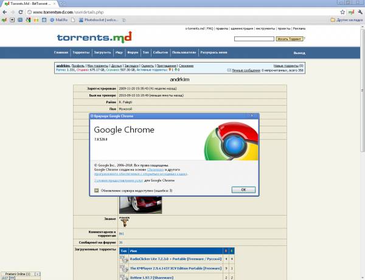
Task: Close the About Google Chrome dialog with X
Action: coord(252,115)
